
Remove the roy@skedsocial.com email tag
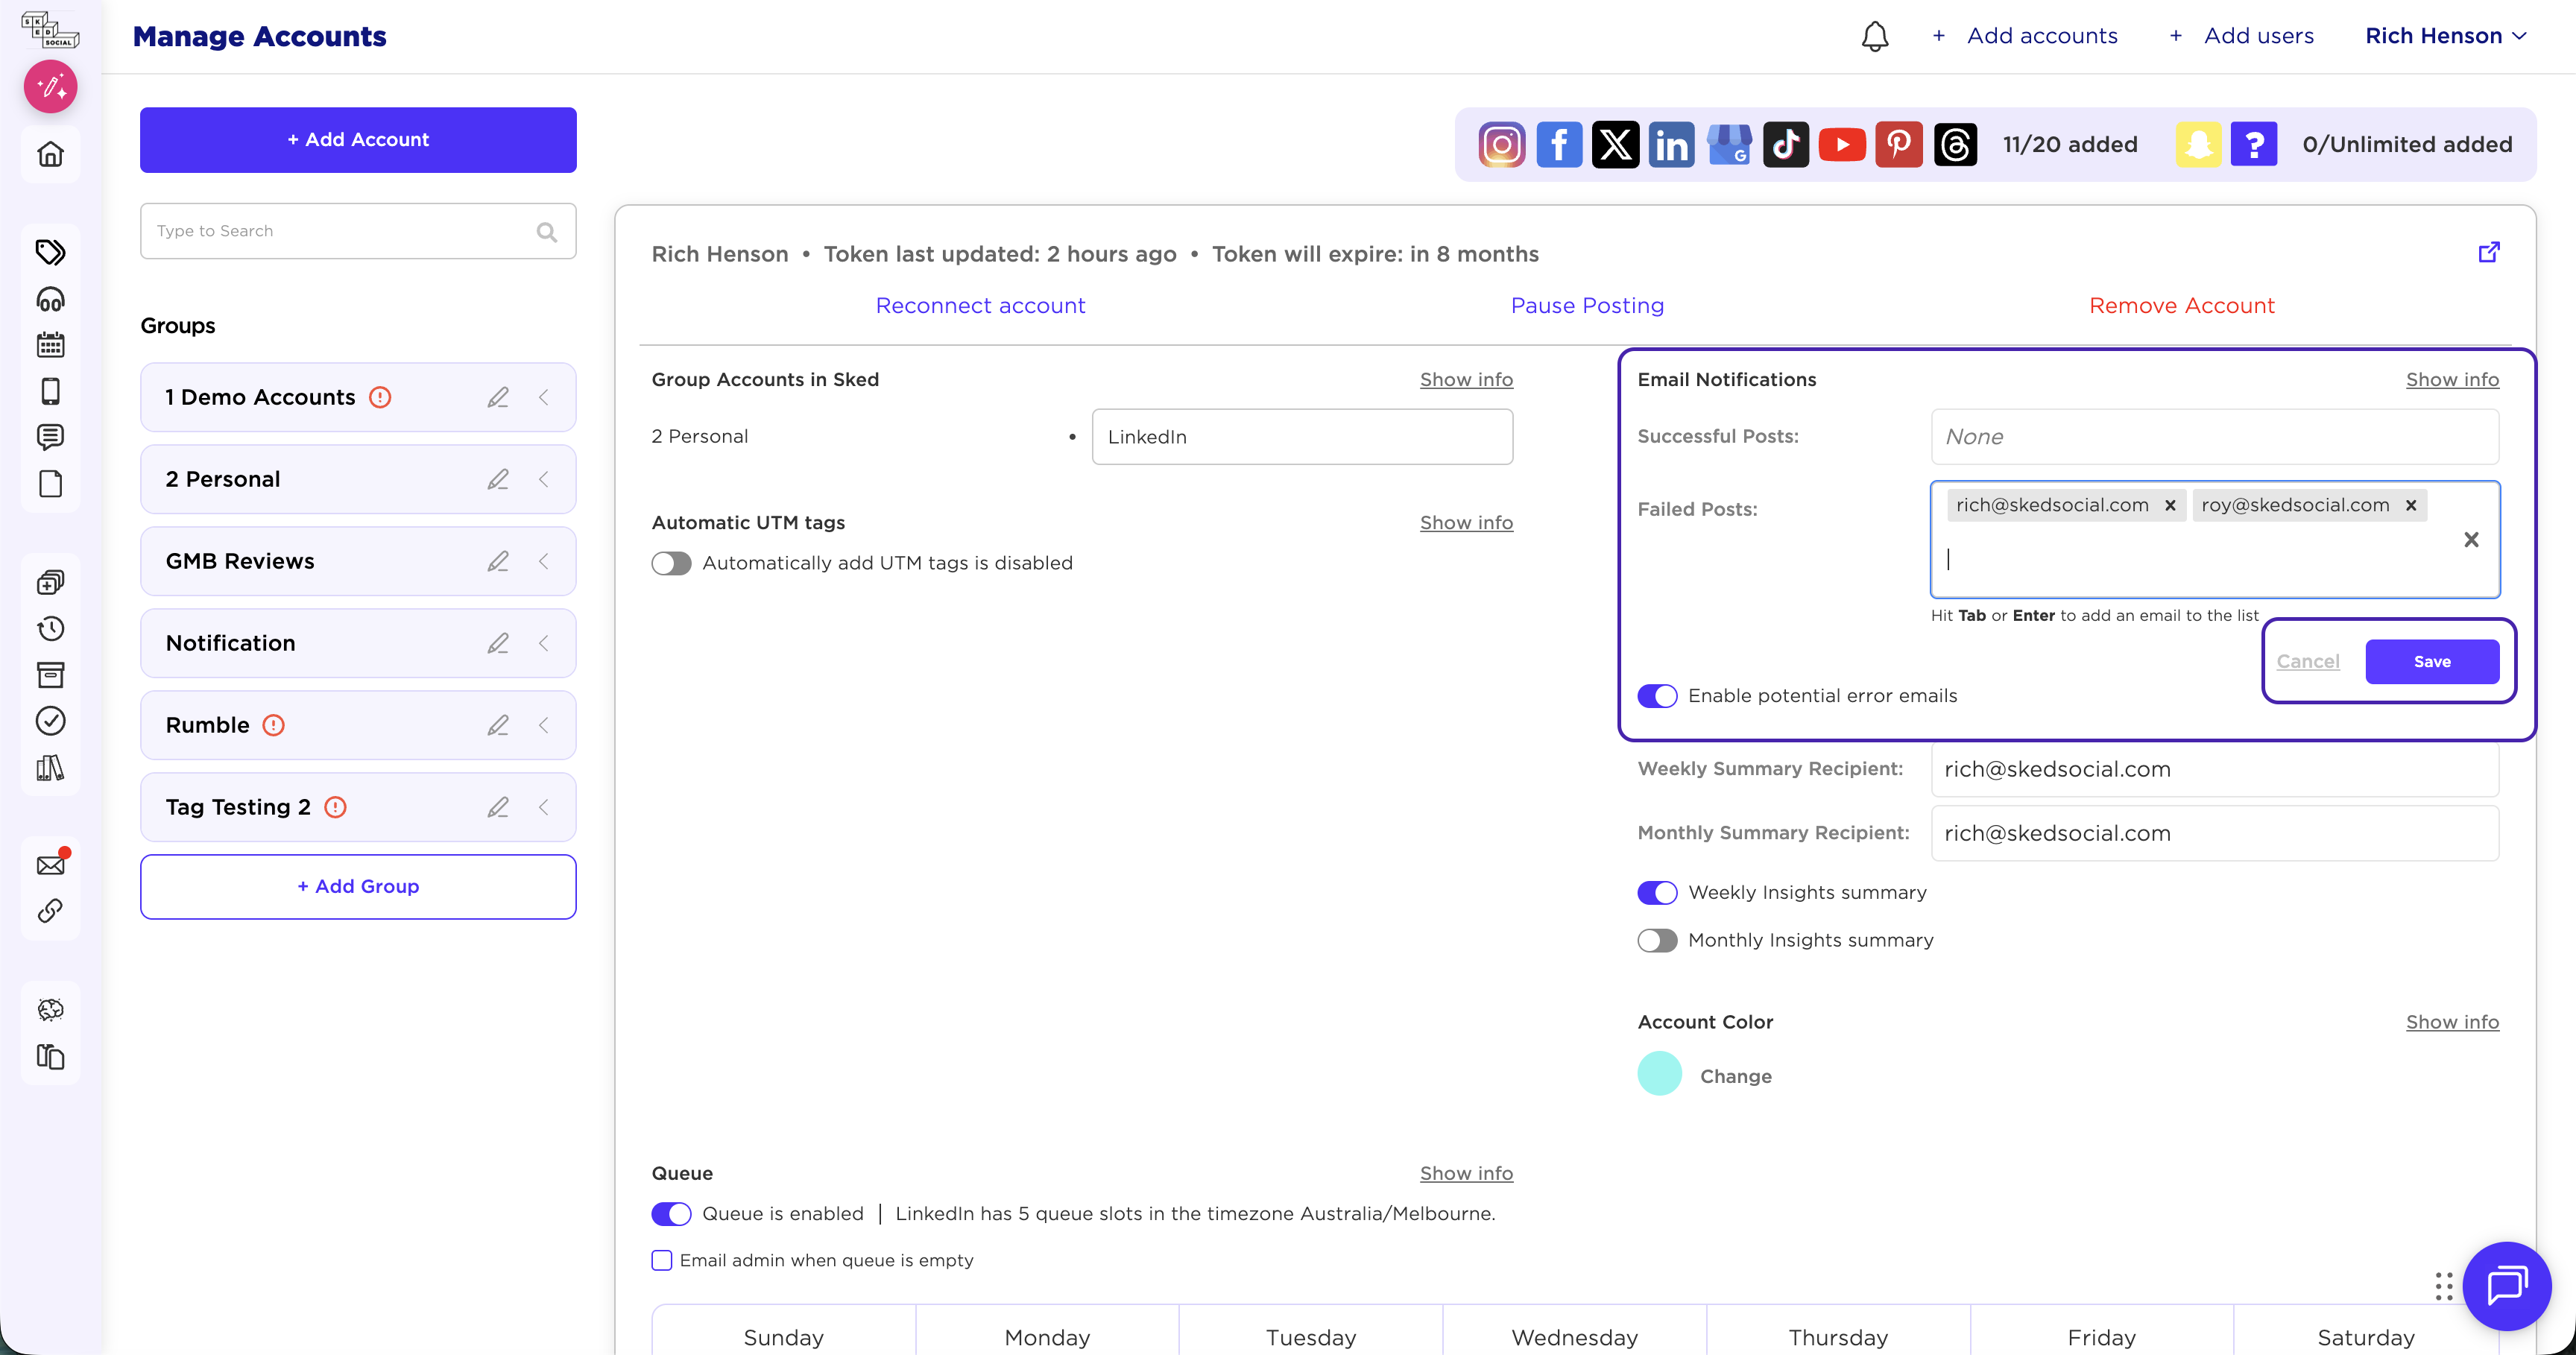click(x=2411, y=505)
